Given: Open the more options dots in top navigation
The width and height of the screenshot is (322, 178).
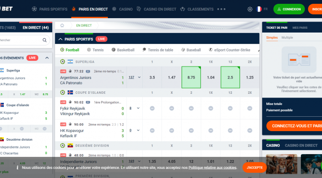Looking at the screenshot, I should (x=221, y=9).
